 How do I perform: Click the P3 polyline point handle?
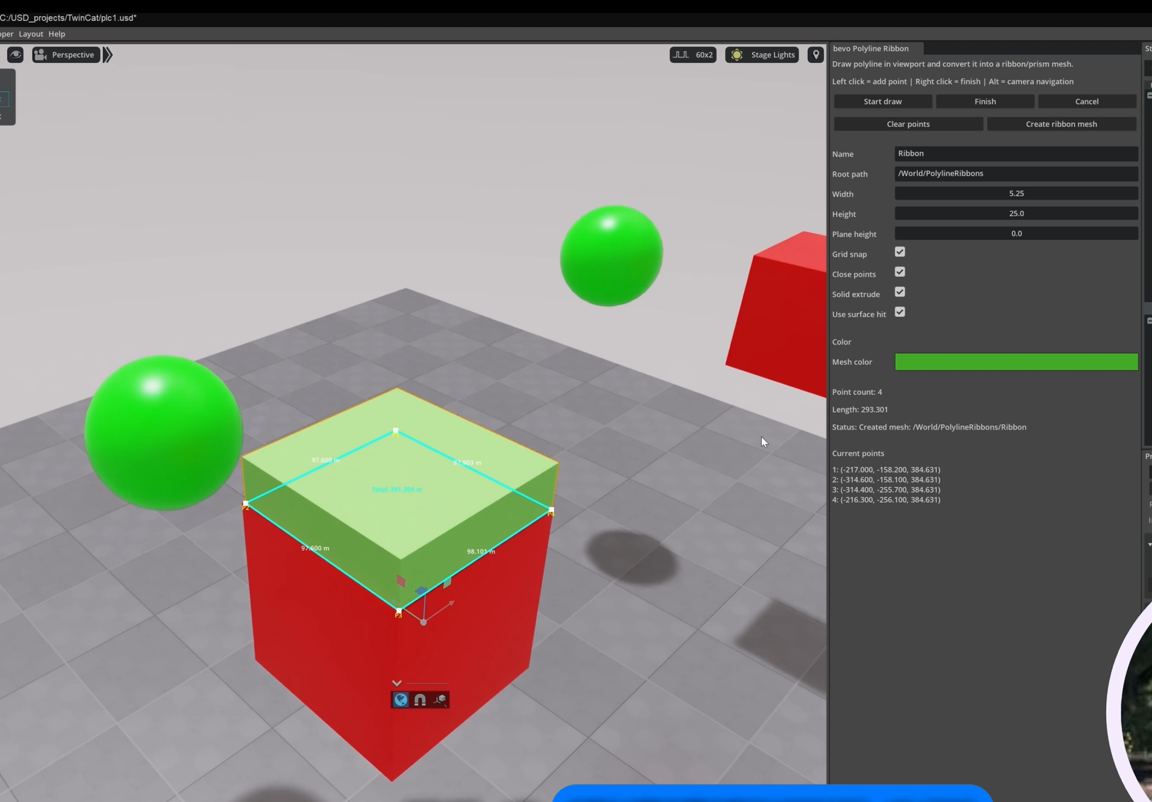tap(398, 611)
